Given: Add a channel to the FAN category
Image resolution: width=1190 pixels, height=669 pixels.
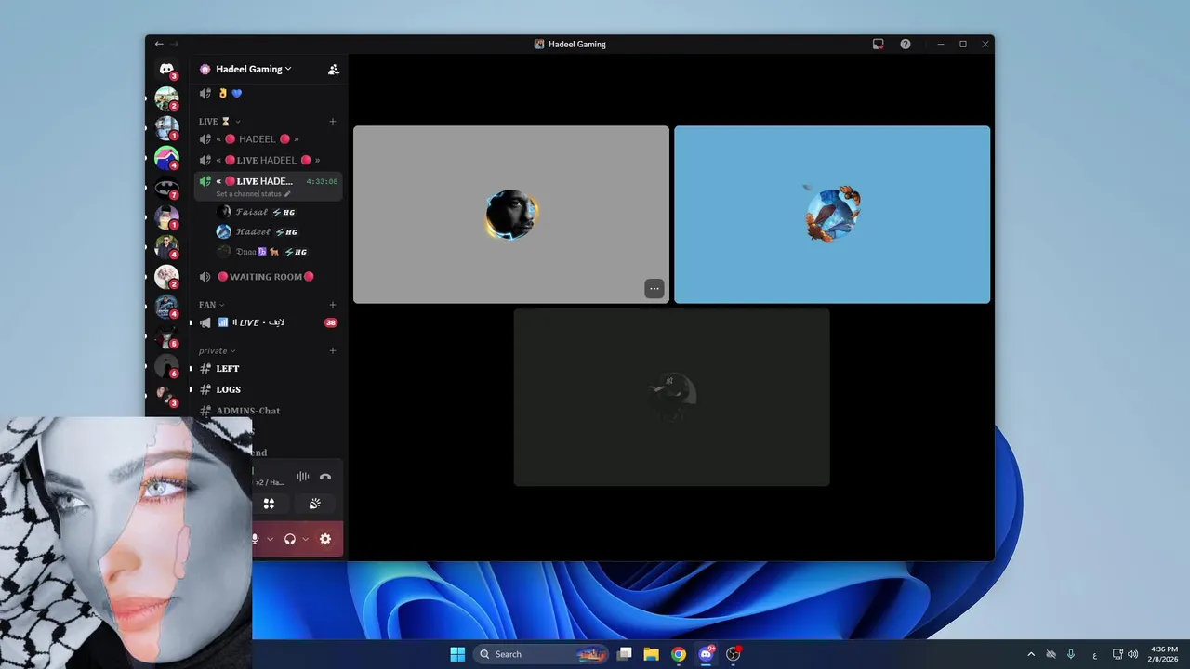Looking at the screenshot, I should pos(333,305).
